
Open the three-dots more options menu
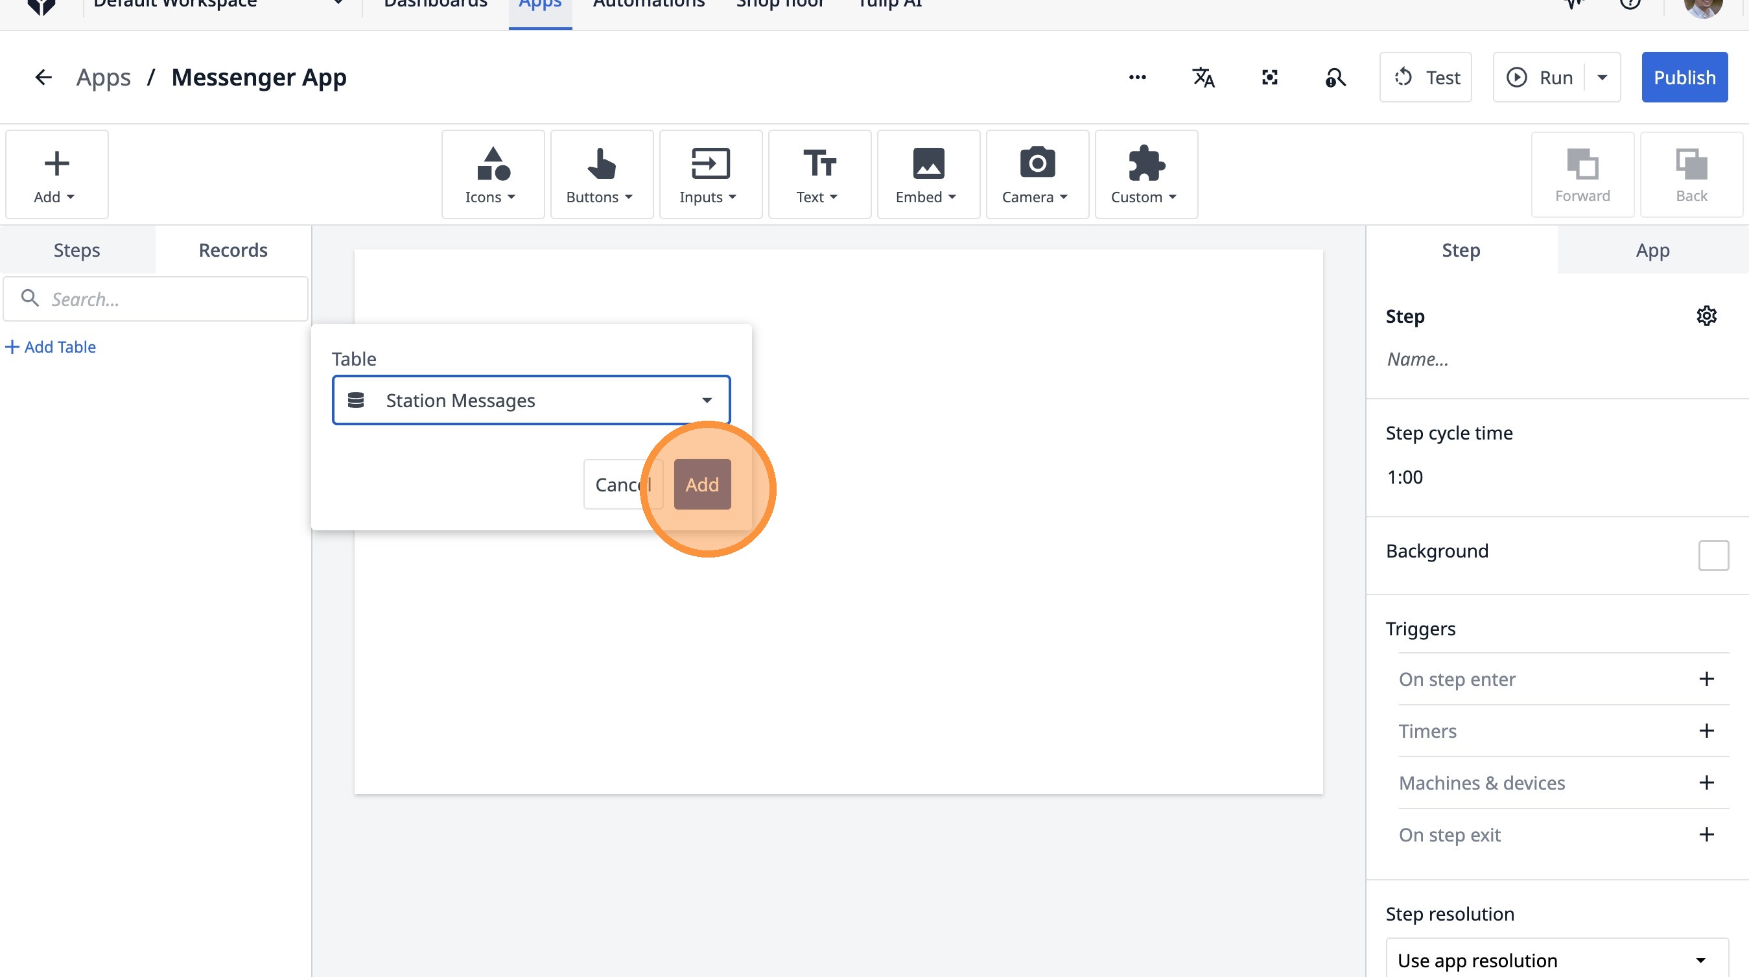pyautogui.click(x=1137, y=77)
